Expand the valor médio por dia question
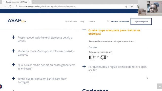The image size is (162, 91). pos(13,65)
